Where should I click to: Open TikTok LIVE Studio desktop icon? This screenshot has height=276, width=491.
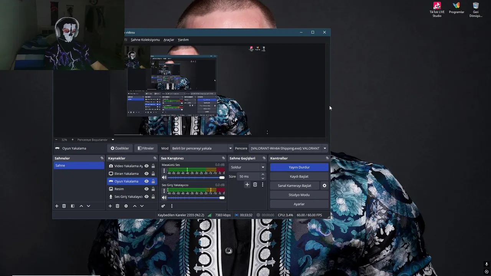point(437,10)
